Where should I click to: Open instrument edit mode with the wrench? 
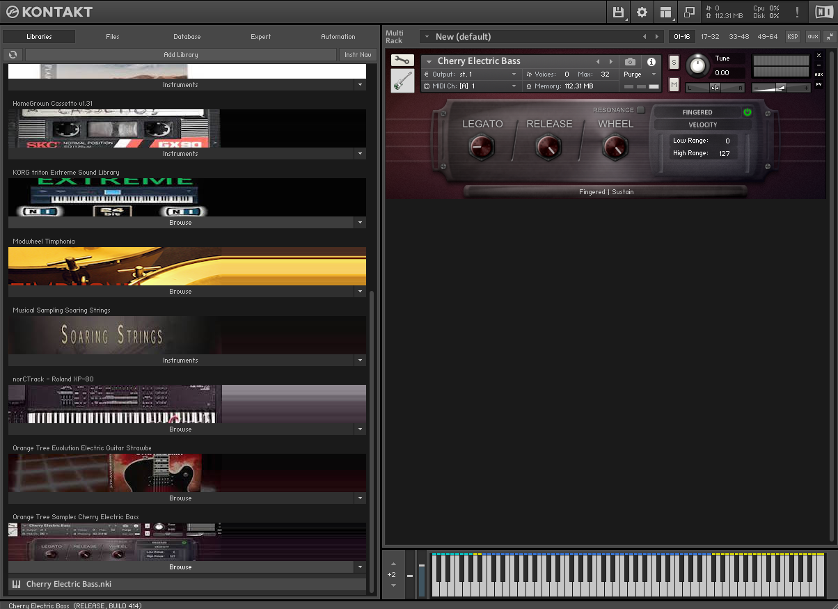(402, 61)
